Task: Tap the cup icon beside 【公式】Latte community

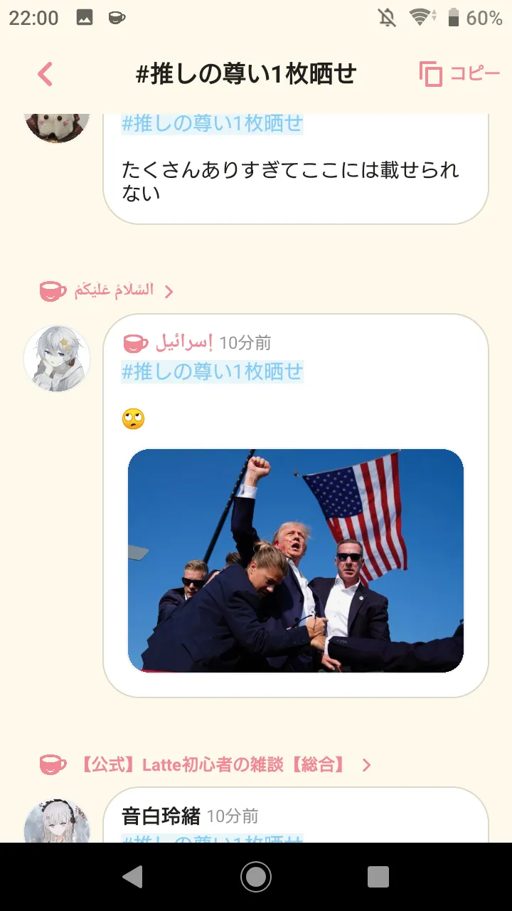Action: pyautogui.click(x=53, y=765)
